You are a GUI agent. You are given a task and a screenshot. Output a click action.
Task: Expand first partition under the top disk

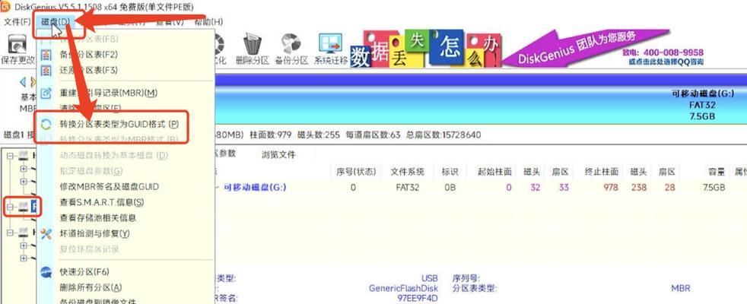pos(24,169)
